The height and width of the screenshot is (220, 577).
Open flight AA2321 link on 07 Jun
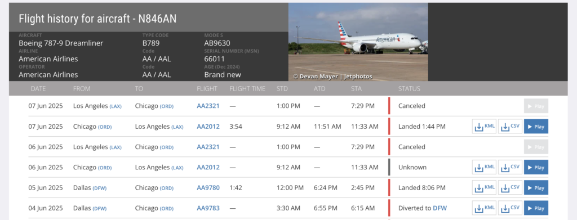point(208,106)
